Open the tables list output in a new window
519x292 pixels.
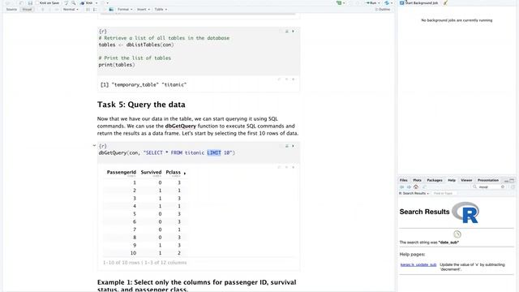pos(279,79)
